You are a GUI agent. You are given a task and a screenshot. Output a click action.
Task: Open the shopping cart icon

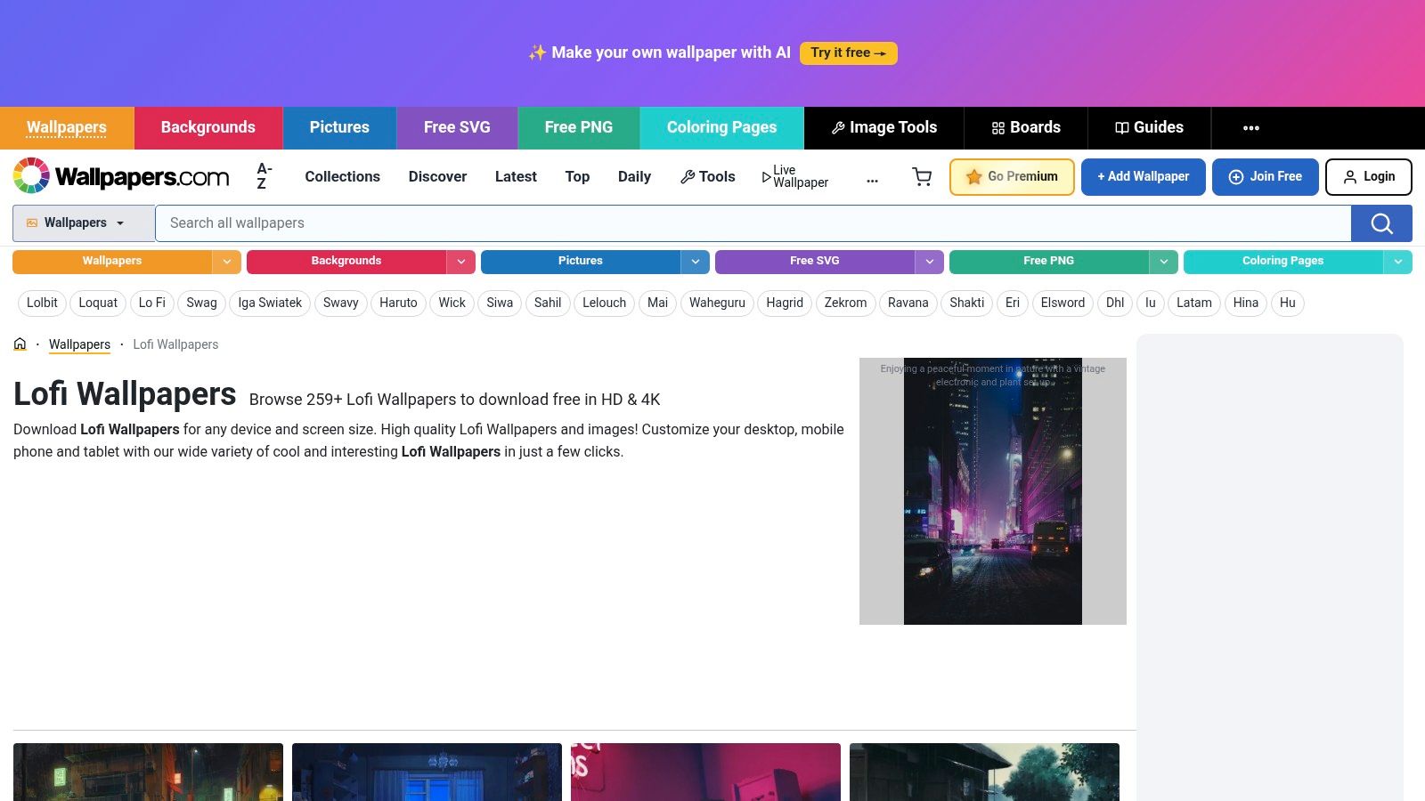[x=922, y=177]
